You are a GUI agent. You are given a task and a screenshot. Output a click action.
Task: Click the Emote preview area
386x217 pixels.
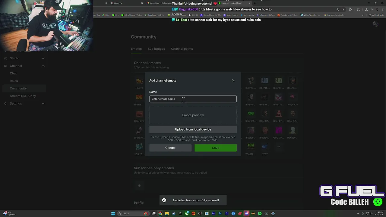(193, 115)
